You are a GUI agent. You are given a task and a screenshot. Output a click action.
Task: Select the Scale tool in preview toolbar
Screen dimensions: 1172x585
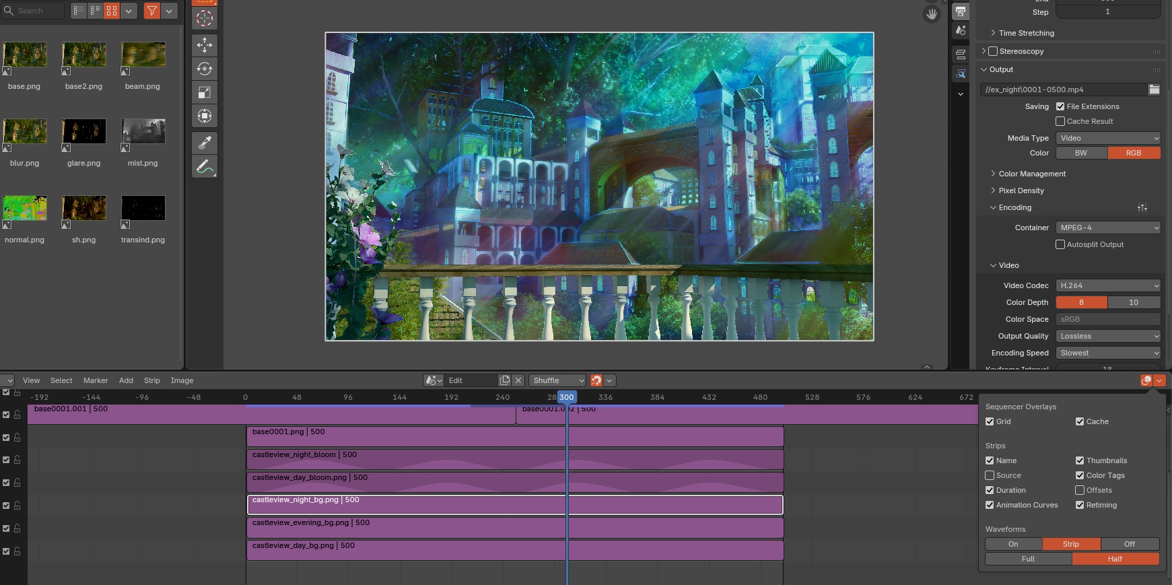(x=205, y=92)
